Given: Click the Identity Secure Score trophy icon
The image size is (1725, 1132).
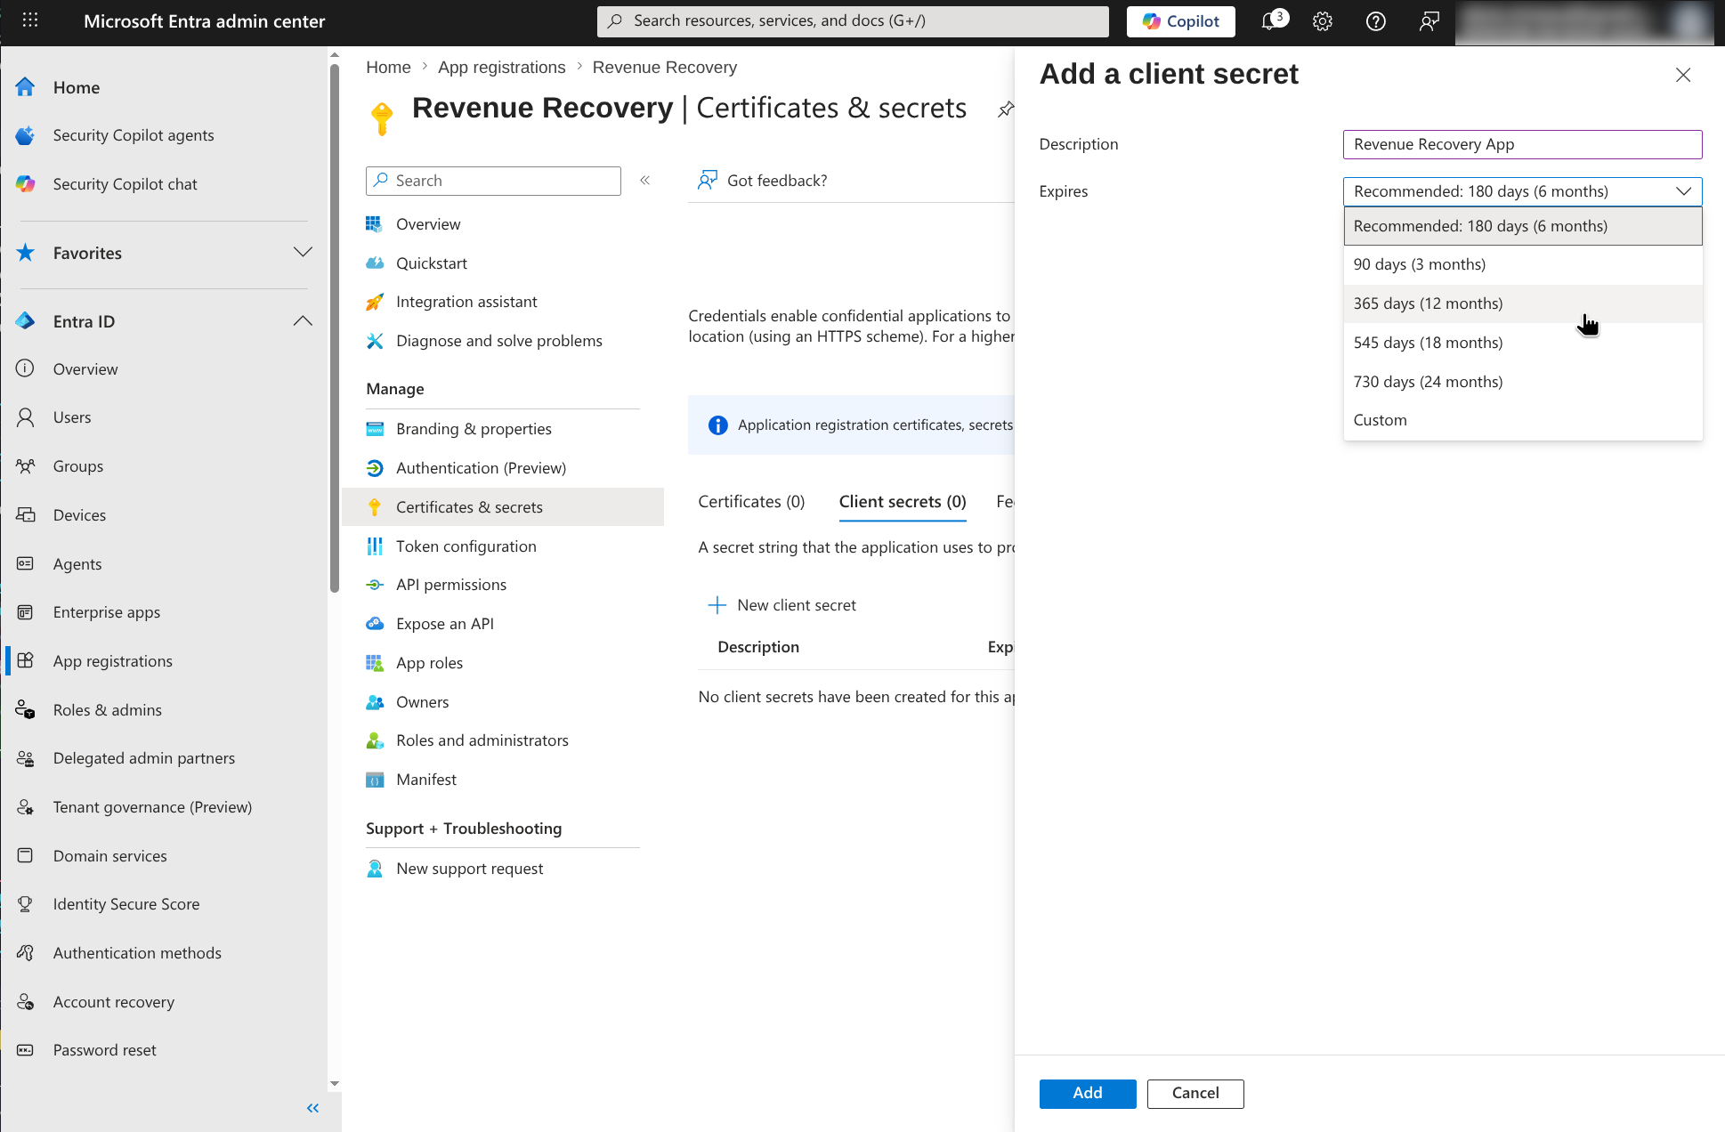Looking at the screenshot, I should coord(25,904).
